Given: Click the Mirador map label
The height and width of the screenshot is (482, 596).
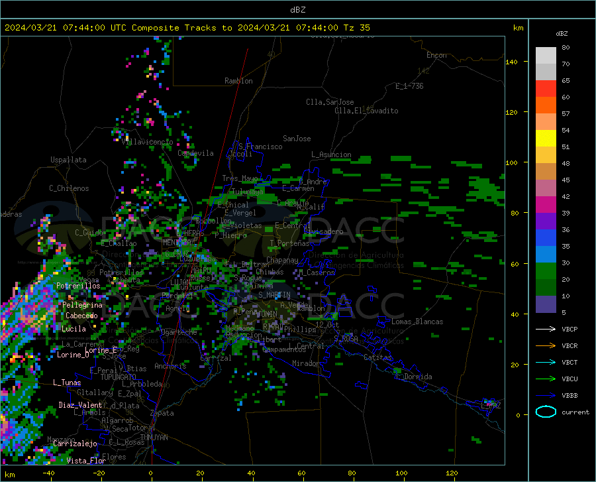Looking at the screenshot, I should pyautogui.click(x=306, y=363).
